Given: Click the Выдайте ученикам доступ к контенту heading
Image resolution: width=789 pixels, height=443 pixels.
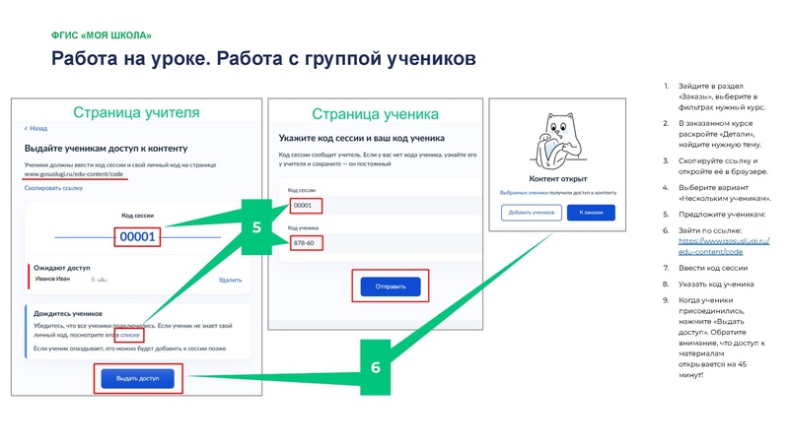Looking at the screenshot, I should 106,149.
